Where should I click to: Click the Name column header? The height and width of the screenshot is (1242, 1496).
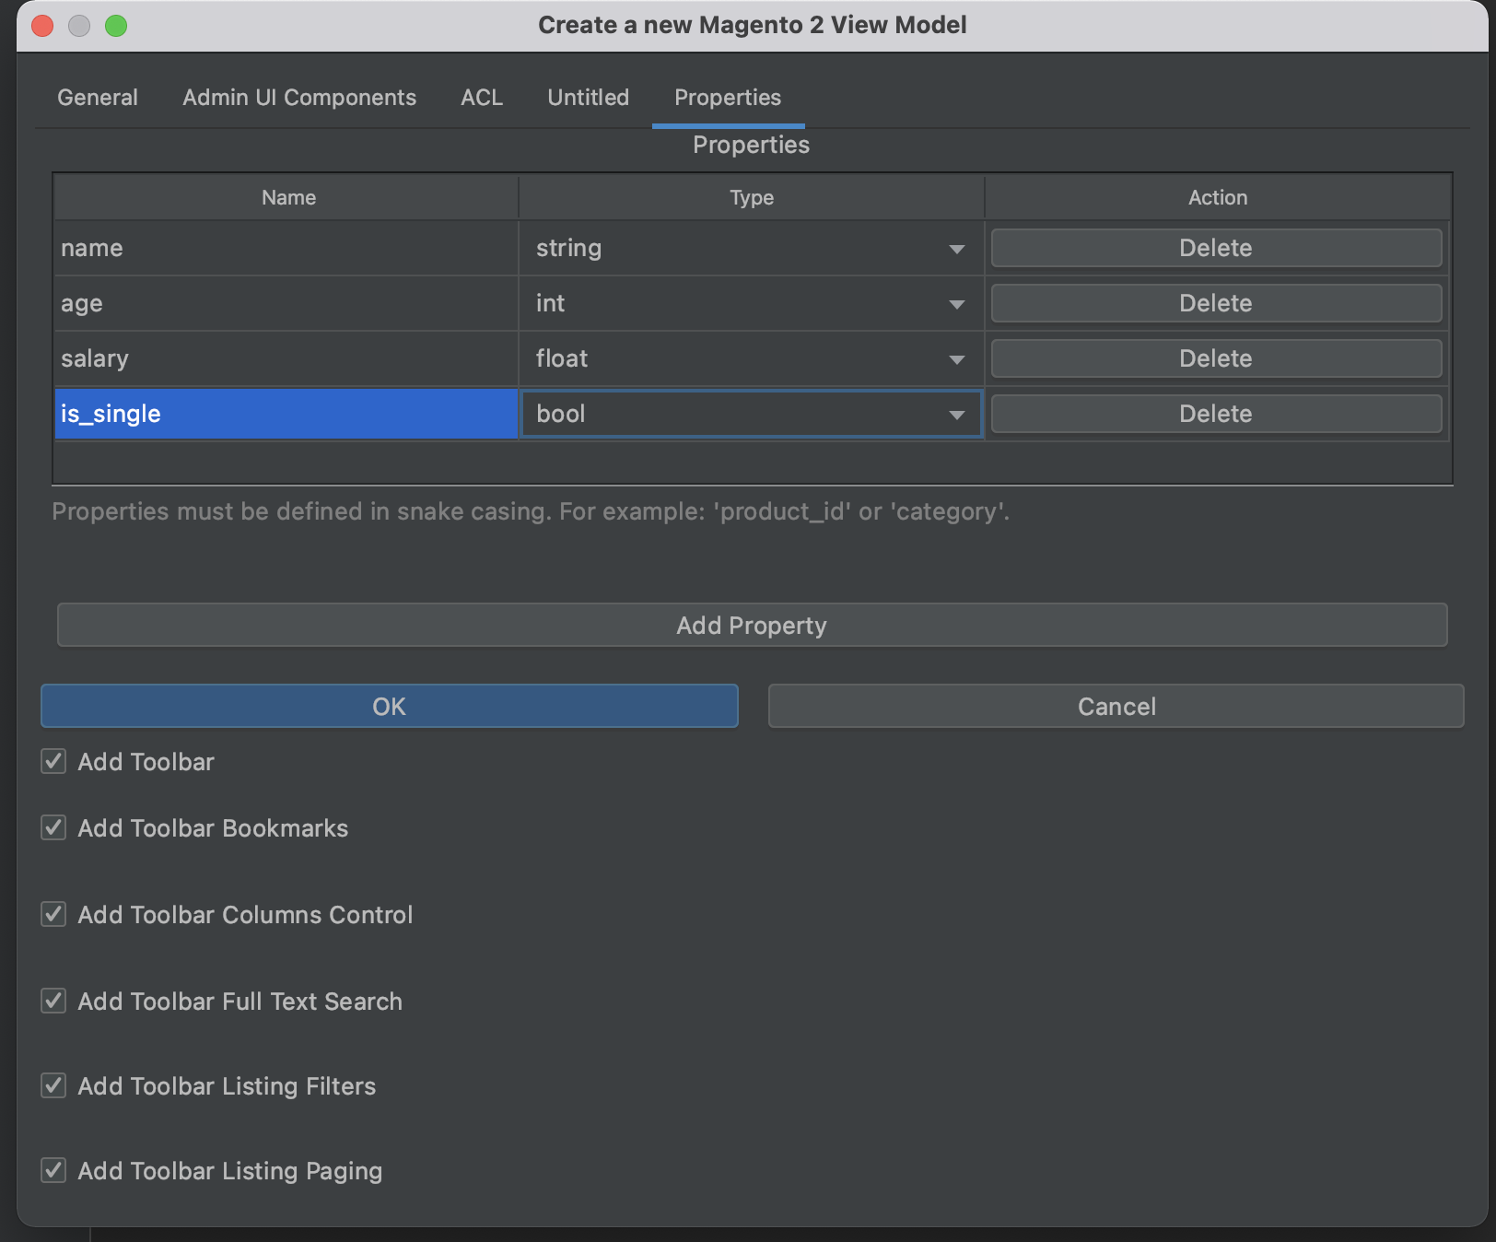click(x=287, y=197)
